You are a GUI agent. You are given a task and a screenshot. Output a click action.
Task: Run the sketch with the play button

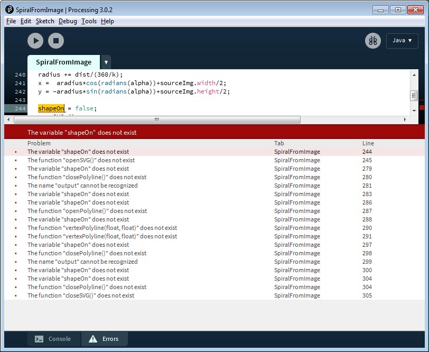tap(35, 41)
